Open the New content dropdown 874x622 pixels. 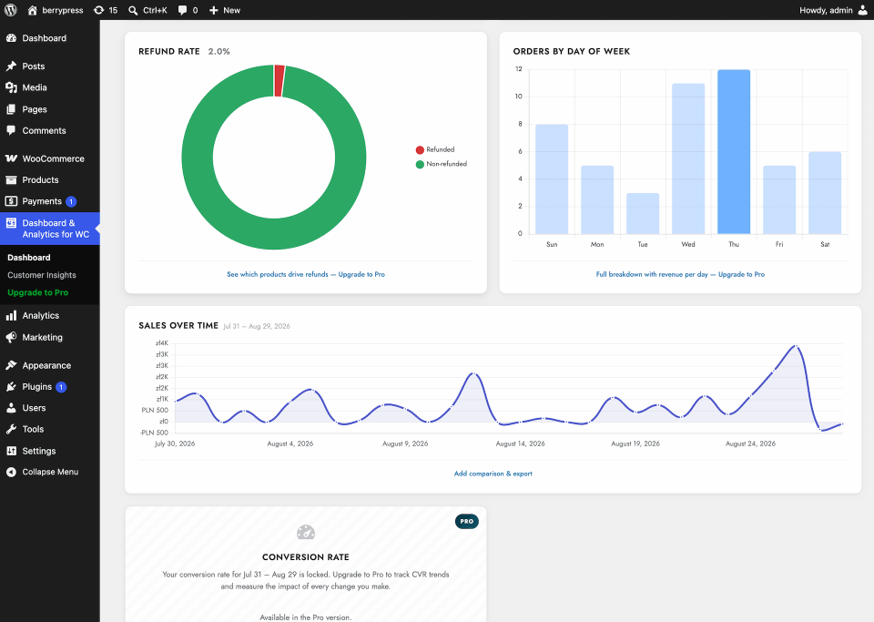coord(225,10)
